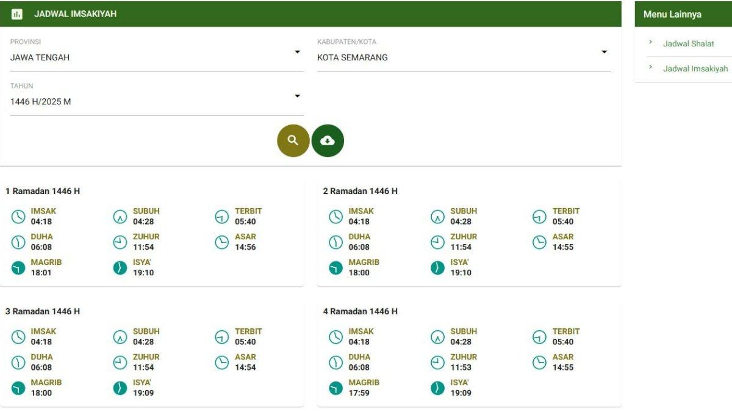Click Magrib icon in 1 Ramadan card

tap(18, 268)
